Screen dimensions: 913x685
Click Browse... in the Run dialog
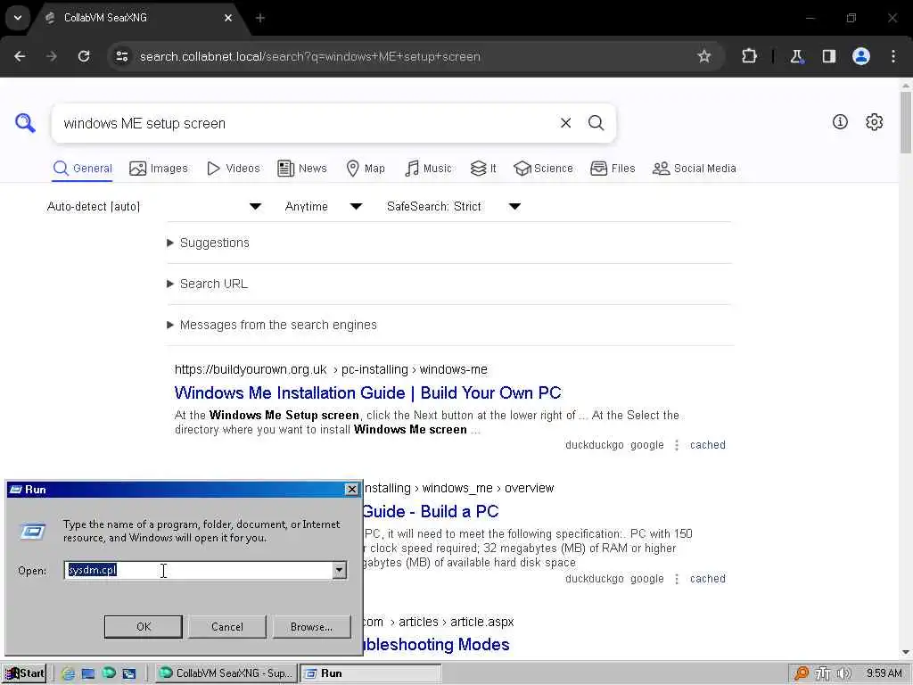pyautogui.click(x=311, y=627)
